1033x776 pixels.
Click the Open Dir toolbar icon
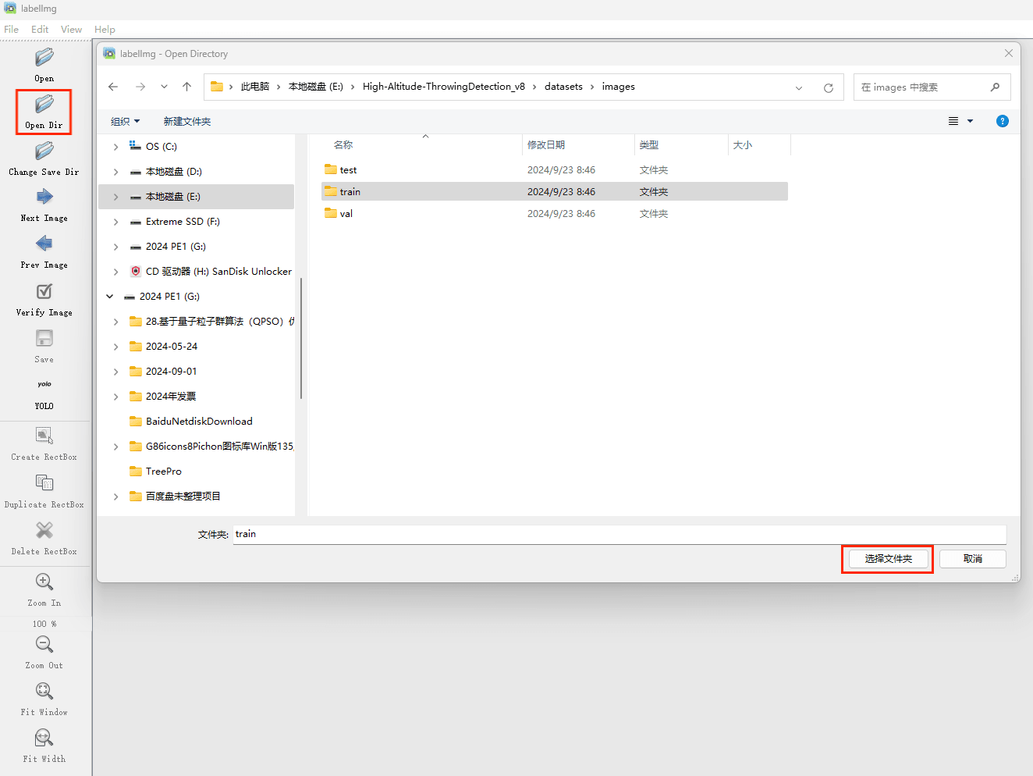[x=44, y=105]
